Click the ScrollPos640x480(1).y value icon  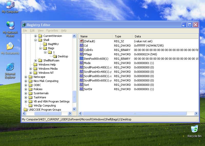coord(81,72)
